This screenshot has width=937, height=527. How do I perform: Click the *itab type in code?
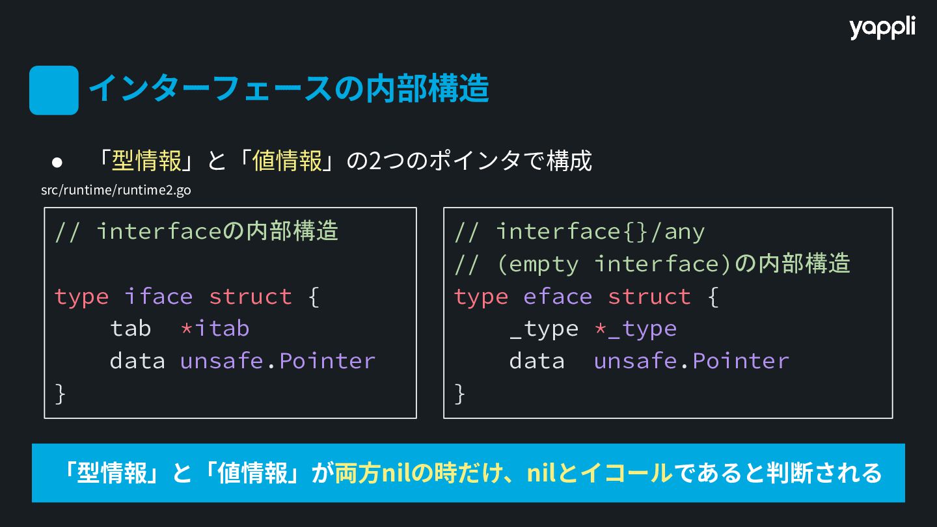tap(215, 329)
